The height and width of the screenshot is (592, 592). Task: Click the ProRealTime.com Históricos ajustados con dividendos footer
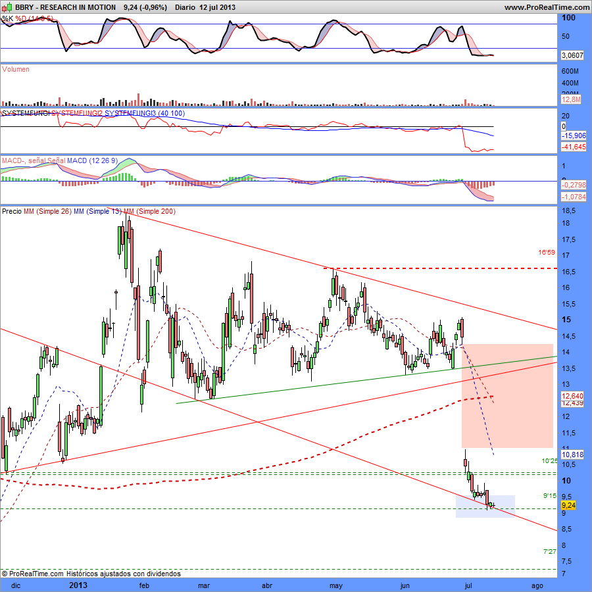[91, 574]
